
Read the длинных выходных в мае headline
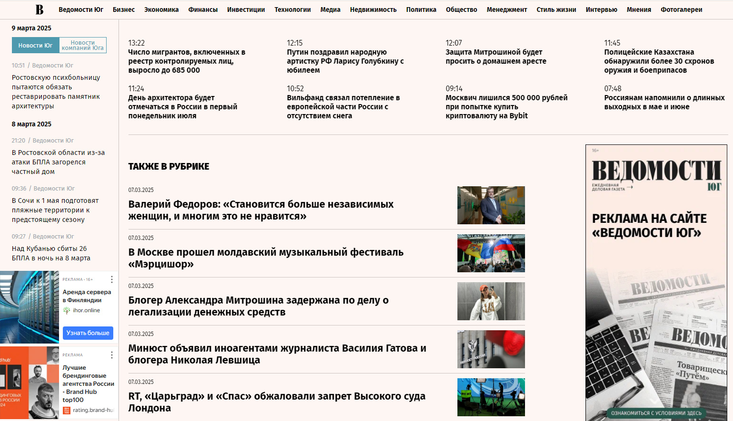[x=664, y=102]
